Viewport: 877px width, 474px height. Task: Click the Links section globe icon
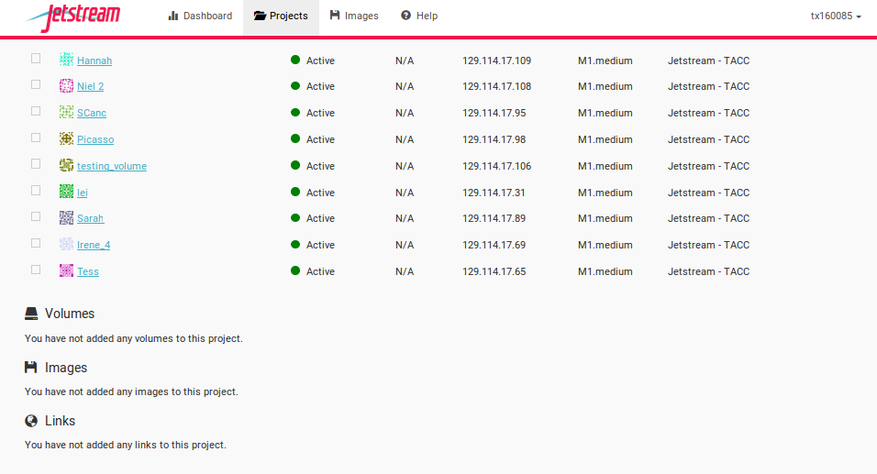(x=31, y=421)
